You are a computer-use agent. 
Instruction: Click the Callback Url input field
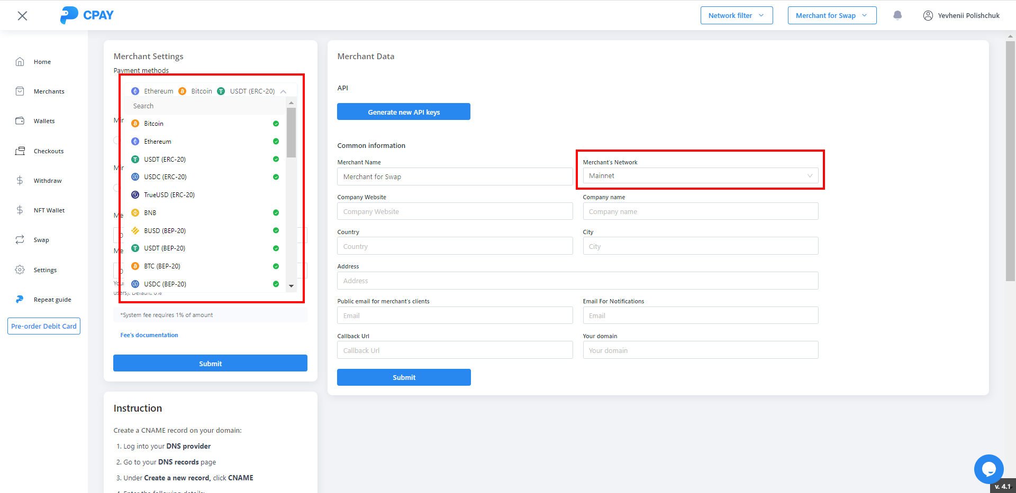(455, 350)
